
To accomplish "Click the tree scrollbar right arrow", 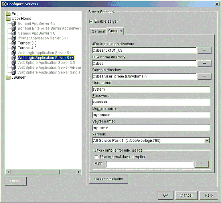I will pyautogui.click(x=79, y=172).
